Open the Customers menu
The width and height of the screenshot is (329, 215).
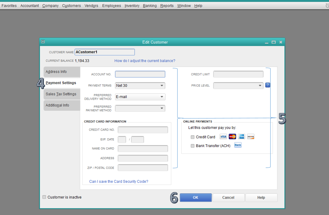tap(71, 6)
